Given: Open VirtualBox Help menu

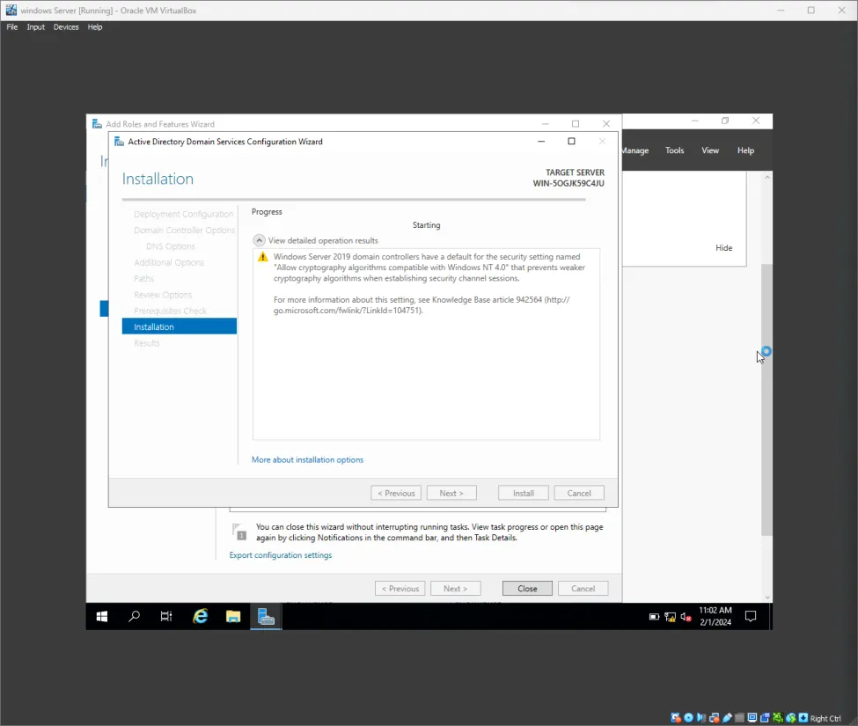Looking at the screenshot, I should (x=95, y=26).
